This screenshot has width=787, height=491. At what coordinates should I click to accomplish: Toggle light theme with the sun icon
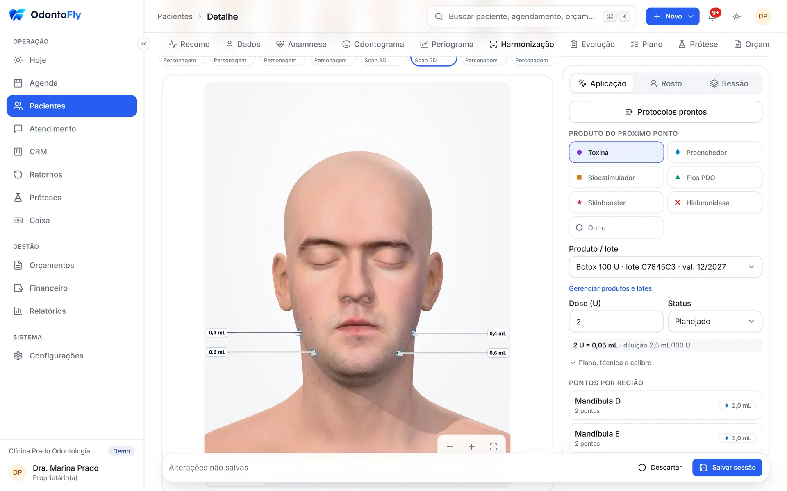(x=737, y=16)
